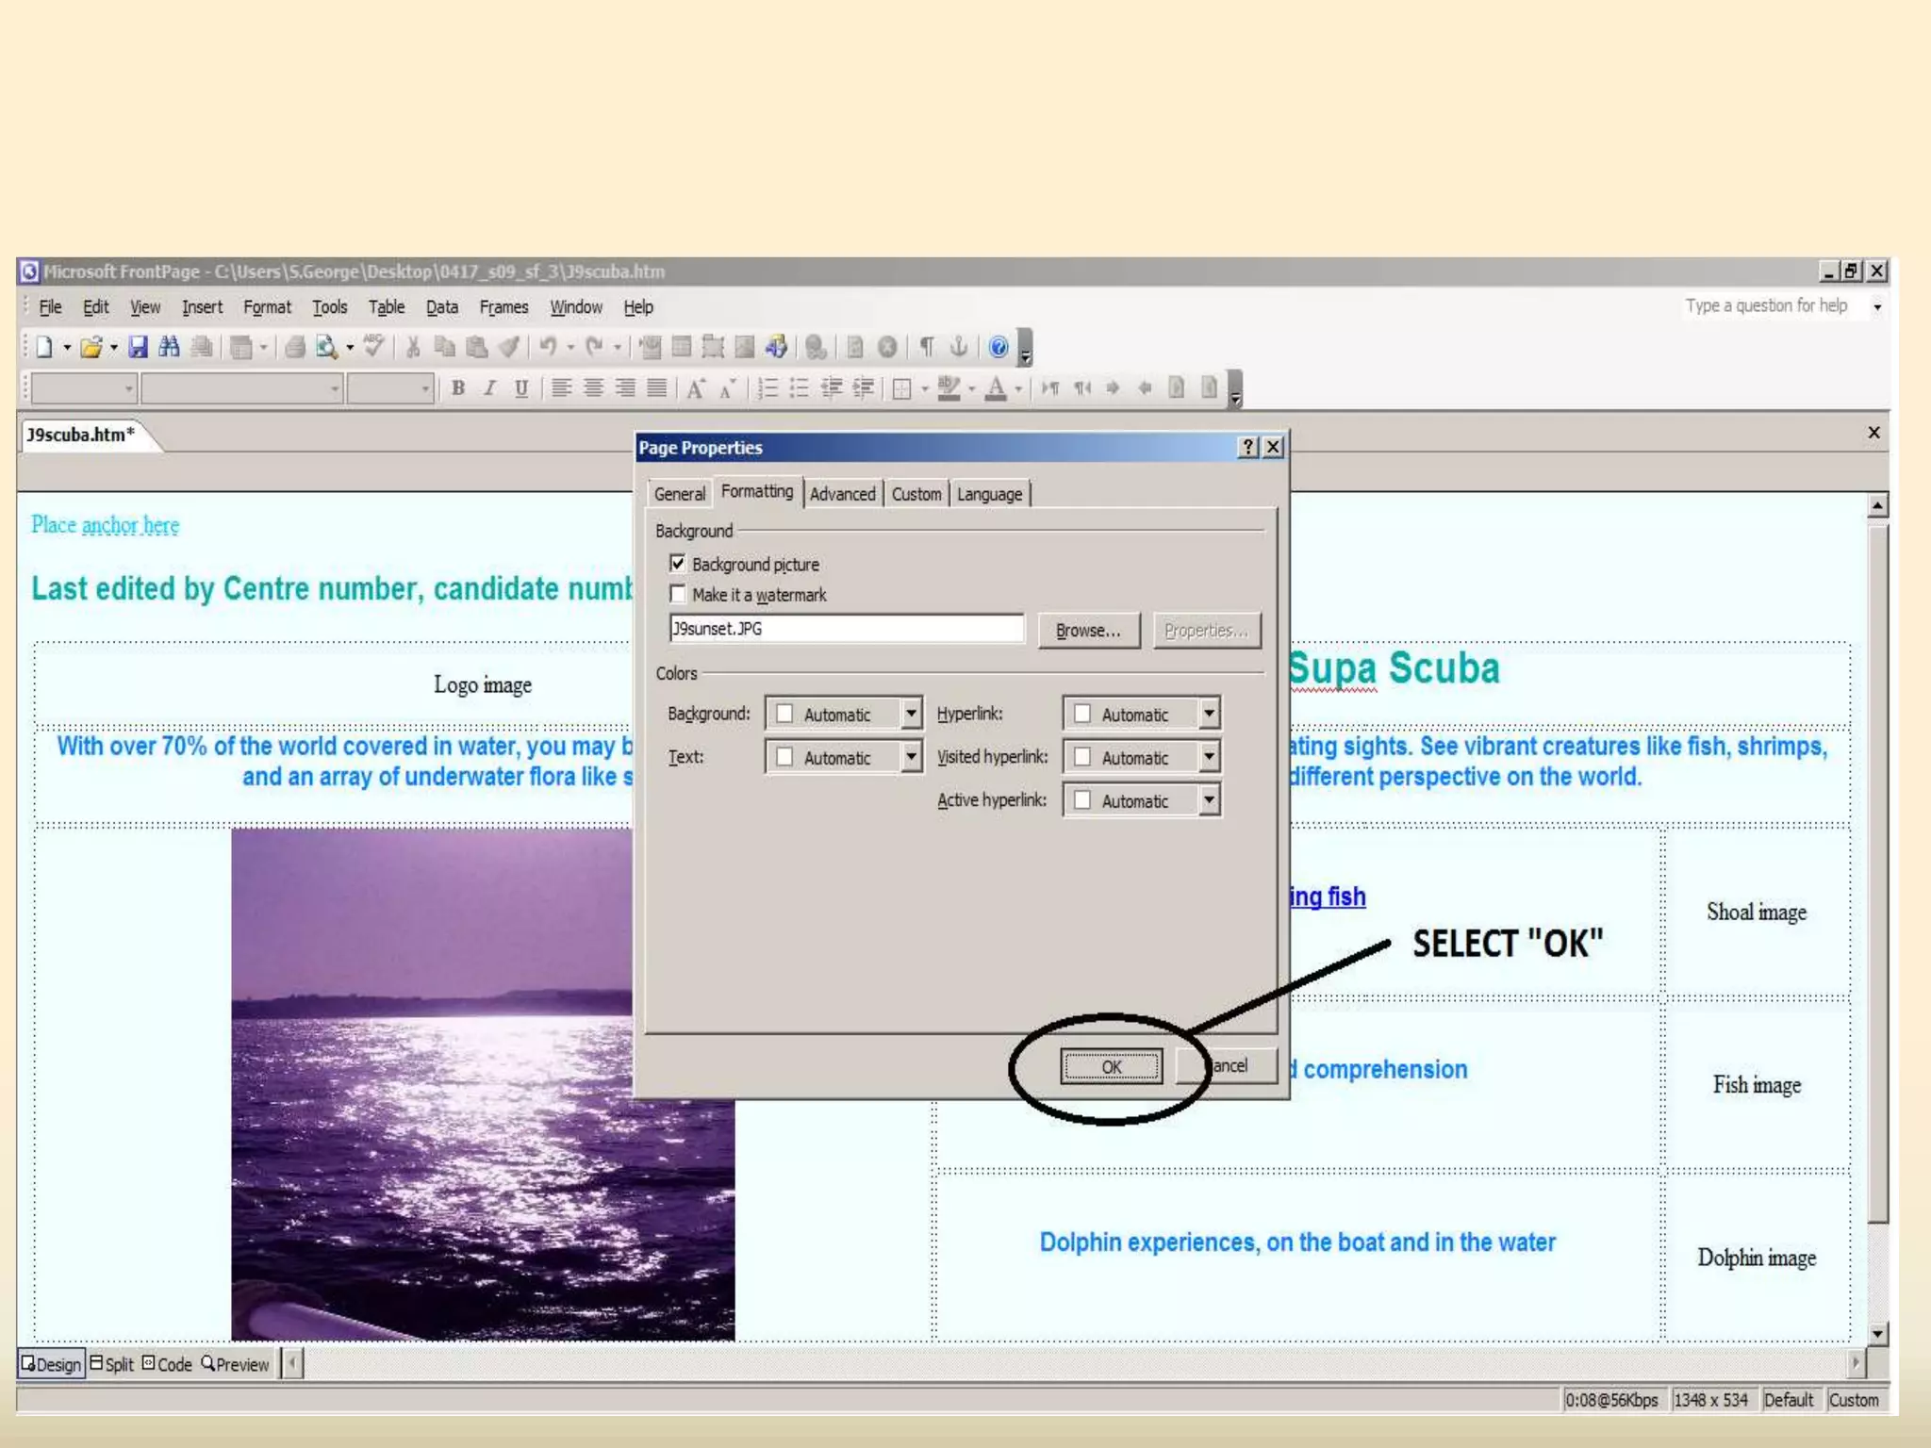
Task: Click the Text color Automatic swatch
Action: point(784,757)
